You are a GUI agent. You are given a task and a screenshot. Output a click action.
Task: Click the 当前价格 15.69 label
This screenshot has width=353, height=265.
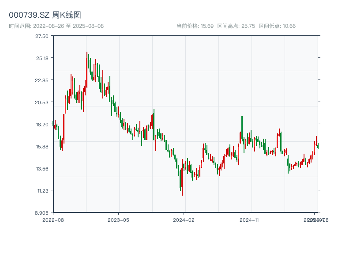pos(195,26)
